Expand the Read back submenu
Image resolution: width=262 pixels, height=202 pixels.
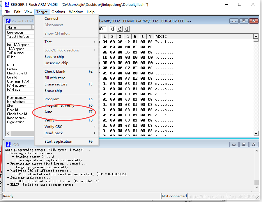pos(66,133)
